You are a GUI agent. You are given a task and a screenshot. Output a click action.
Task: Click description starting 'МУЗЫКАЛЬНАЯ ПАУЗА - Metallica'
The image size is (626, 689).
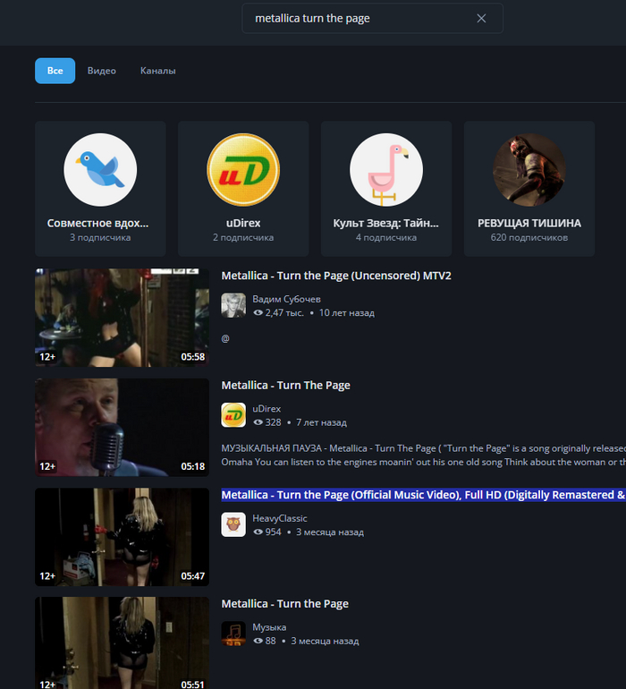coord(424,455)
